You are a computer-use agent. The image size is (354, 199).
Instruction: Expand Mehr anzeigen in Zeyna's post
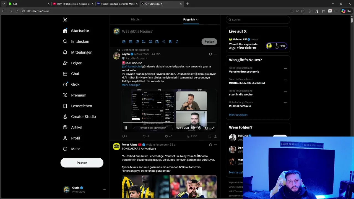131,85
